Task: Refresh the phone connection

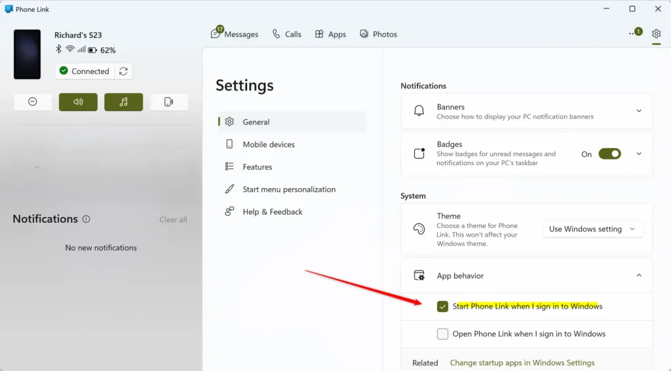Action: pyautogui.click(x=123, y=71)
